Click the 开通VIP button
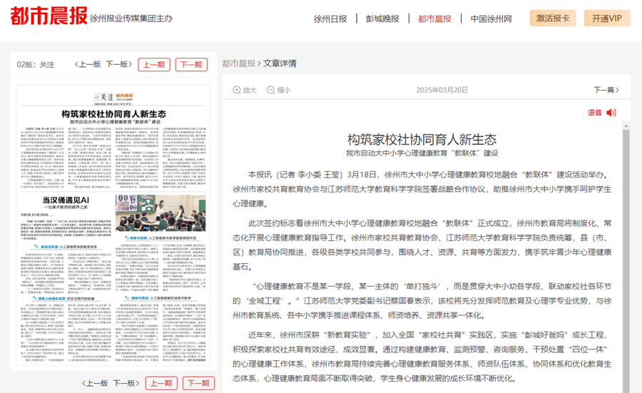The height and width of the screenshot is (393, 642). tap(606, 19)
